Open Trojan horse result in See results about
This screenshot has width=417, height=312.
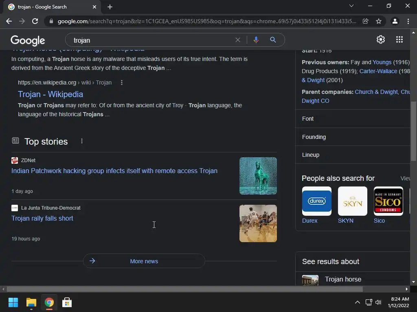[x=343, y=279]
